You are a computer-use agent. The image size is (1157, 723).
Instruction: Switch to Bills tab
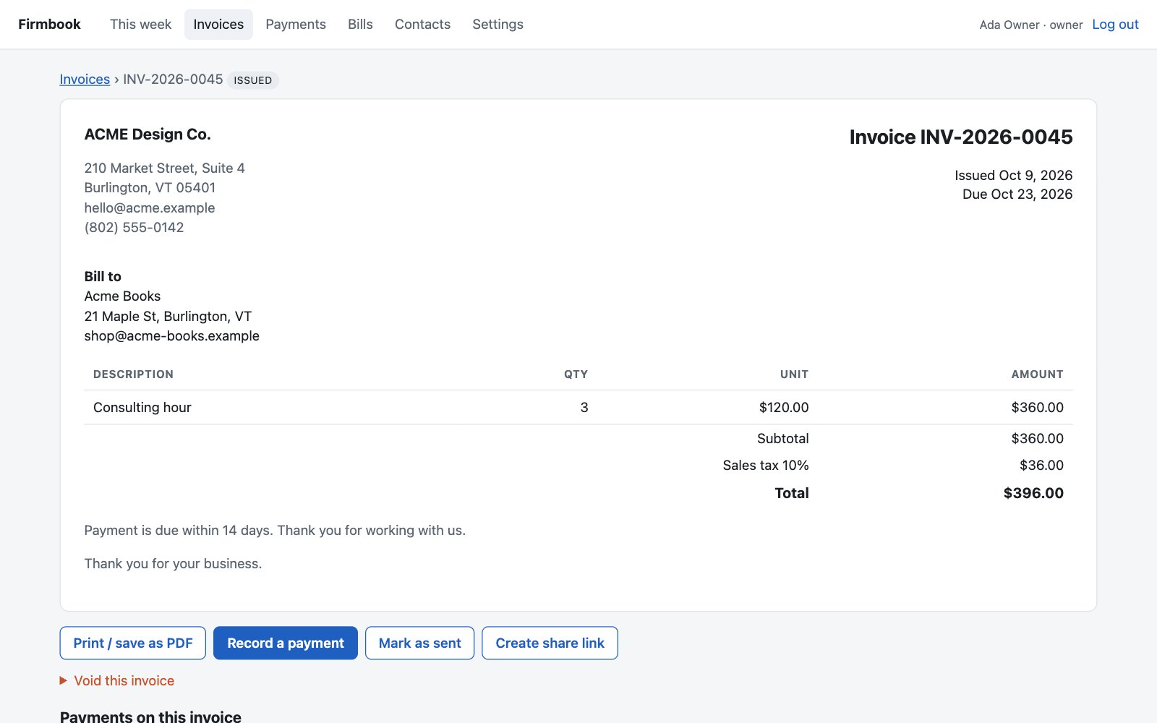[x=360, y=24]
